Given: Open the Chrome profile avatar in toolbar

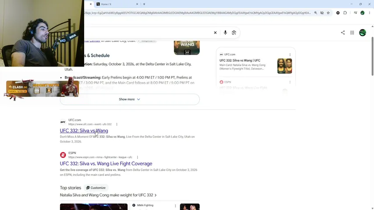Looking at the screenshot, I should tap(362, 13).
